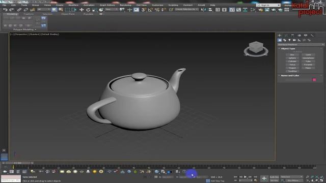The image size is (326, 183).
Task: Open the Create Selection Set dropdown
Action: 186,10
